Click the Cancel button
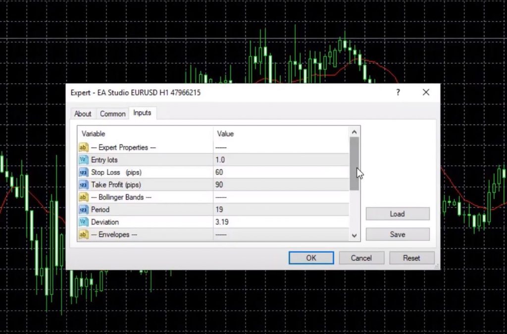Viewport: 507px width, 334px height. 361,258
